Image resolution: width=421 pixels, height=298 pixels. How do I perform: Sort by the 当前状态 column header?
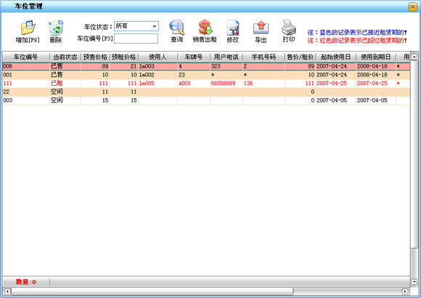point(65,57)
